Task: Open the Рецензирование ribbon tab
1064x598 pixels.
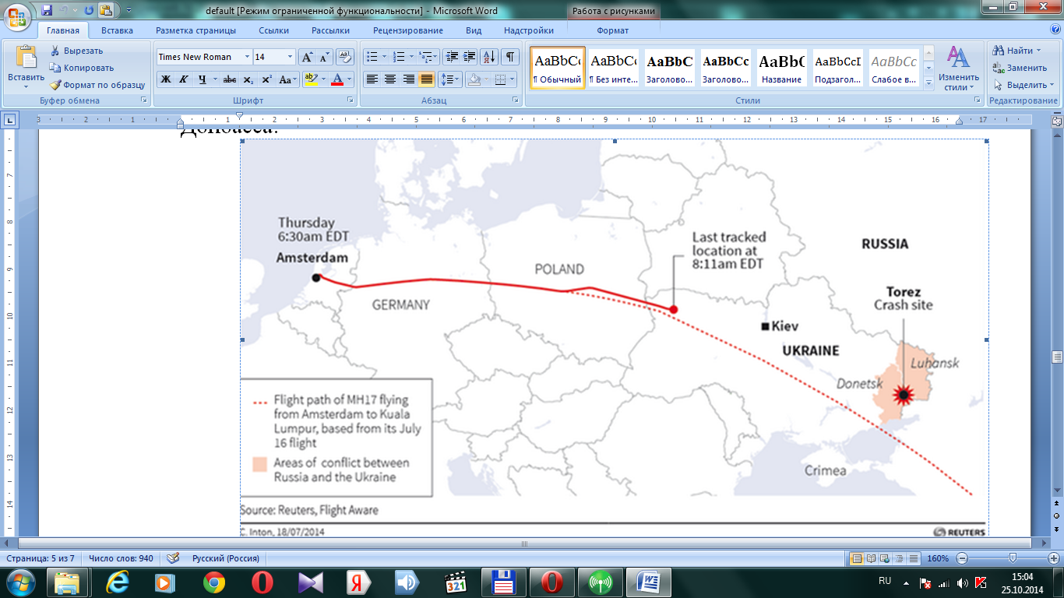Action: tap(407, 30)
